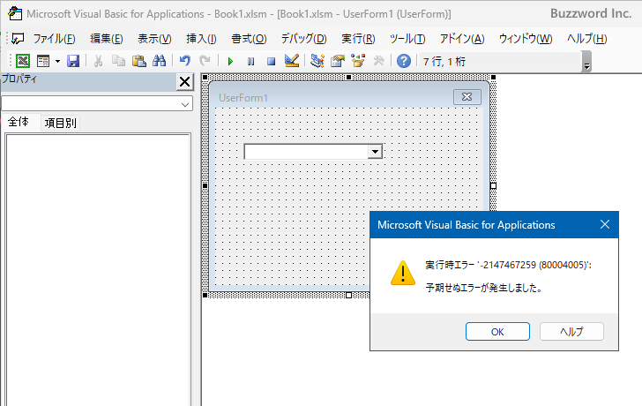Open the ヘルプ(H) menu
642x406 pixels.
click(586, 39)
